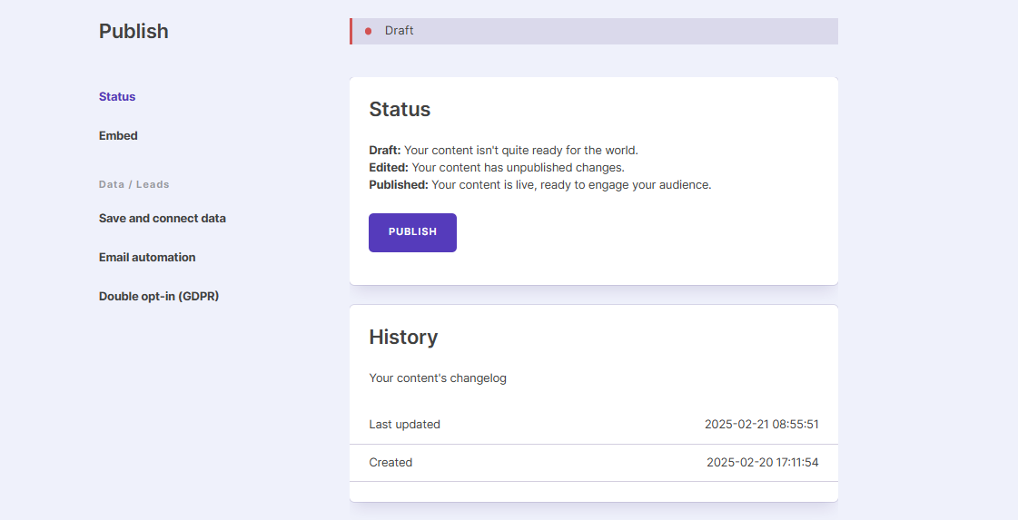Image resolution: width=1018 pixels, height=520 pixels.
Task: Click the Status card heading
Action: tap(400, 110)
